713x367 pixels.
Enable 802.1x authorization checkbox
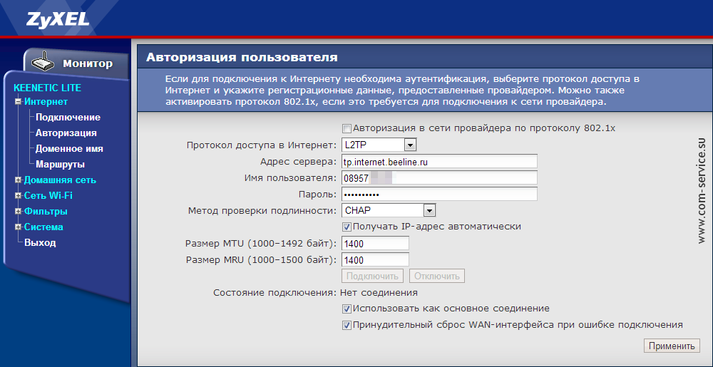(x=347, y=129)
